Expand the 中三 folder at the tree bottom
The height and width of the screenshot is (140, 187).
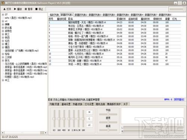coord(3,80)
